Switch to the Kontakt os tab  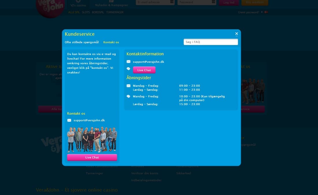click(x=111, y=42)
